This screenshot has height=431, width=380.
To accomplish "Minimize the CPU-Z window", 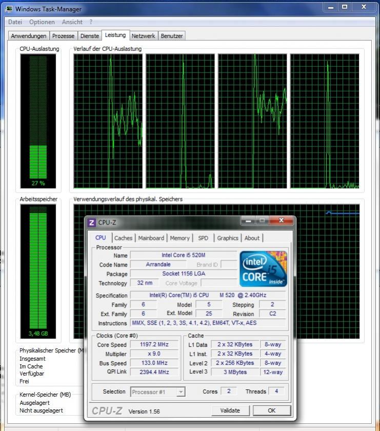I will [248, 220].
